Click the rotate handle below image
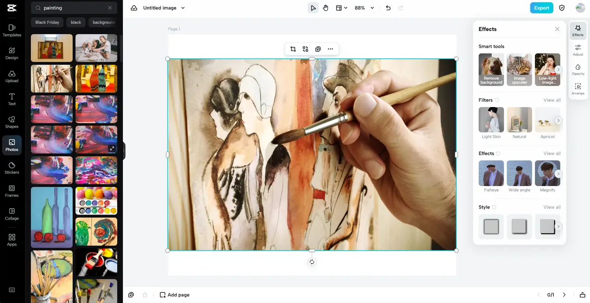The image size is (590, 303). point(312,262)
